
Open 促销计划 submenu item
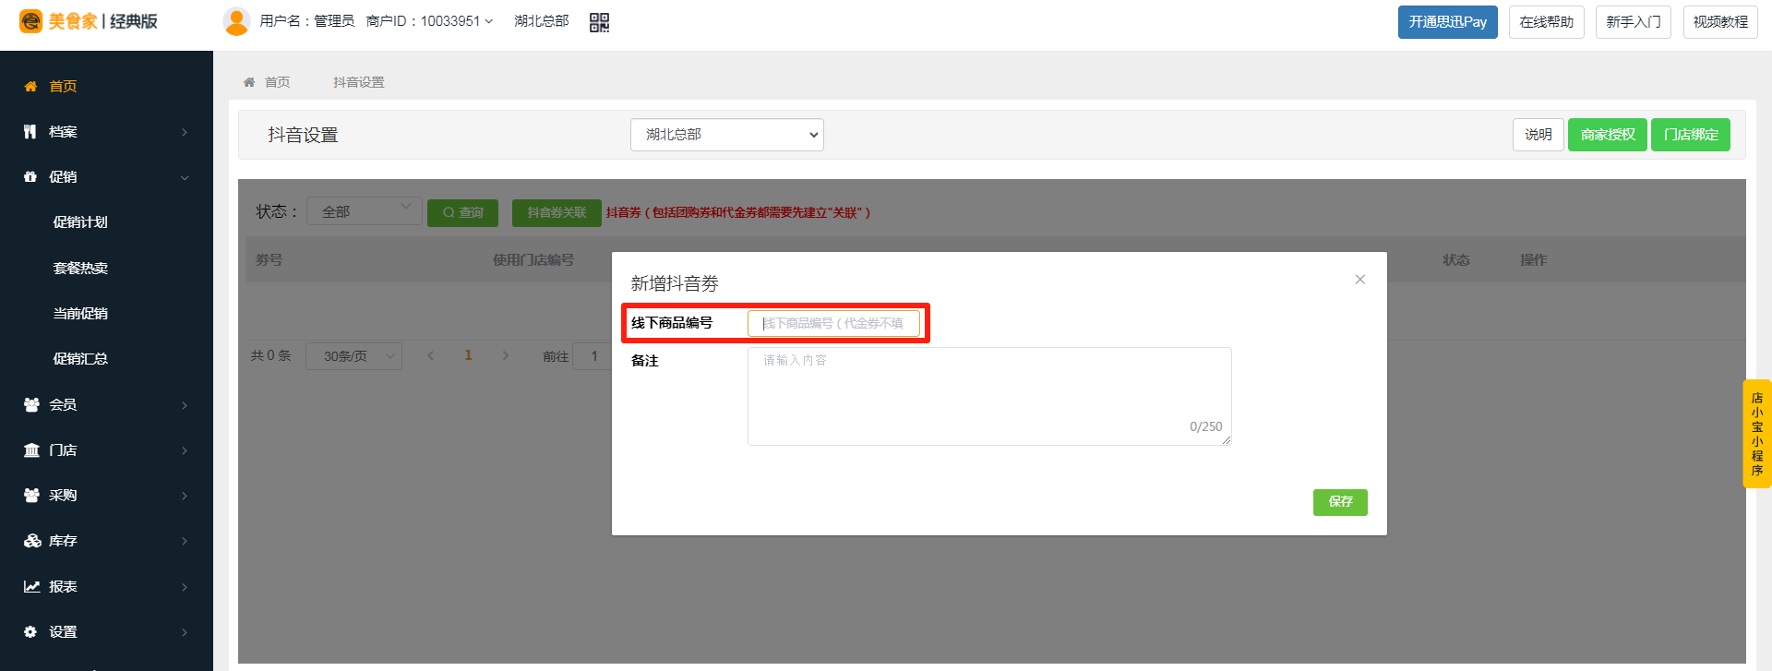pyautogui.click(x=80, y=222)
